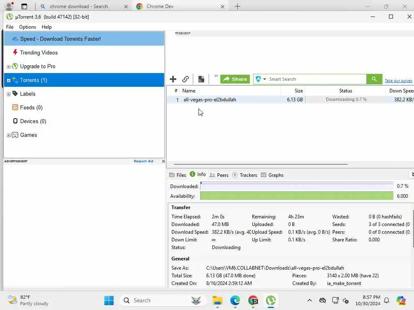Click the Downloading 0.7 % status cell
The image size is (414, 310).
(346, 100)
